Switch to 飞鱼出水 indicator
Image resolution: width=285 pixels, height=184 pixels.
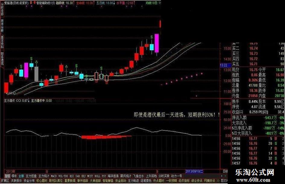tap(138, 176)
